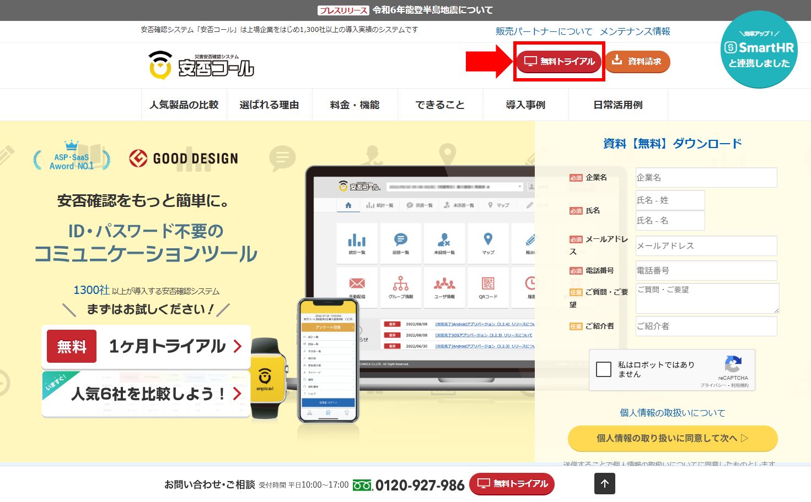
Task: Click the ASP・SaaS Award No.1 badge
Action: coord(72,156)
